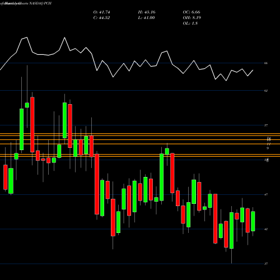Click the 'OH: 8.19' reading

192,18
